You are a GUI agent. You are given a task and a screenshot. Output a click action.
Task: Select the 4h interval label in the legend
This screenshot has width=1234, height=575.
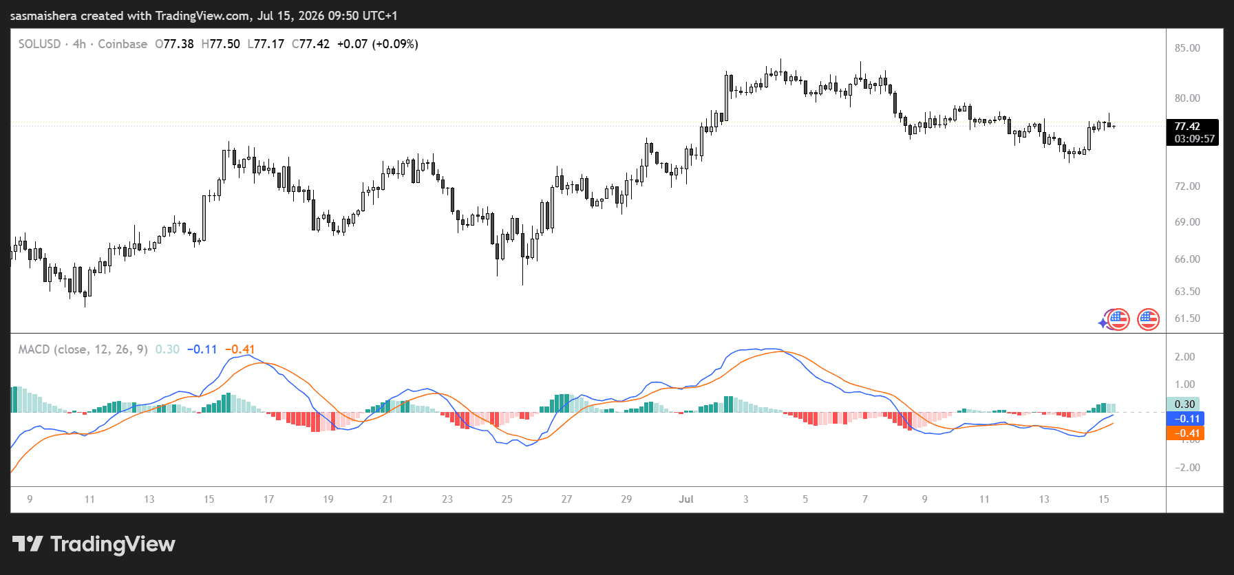click(x=79, y=44)
